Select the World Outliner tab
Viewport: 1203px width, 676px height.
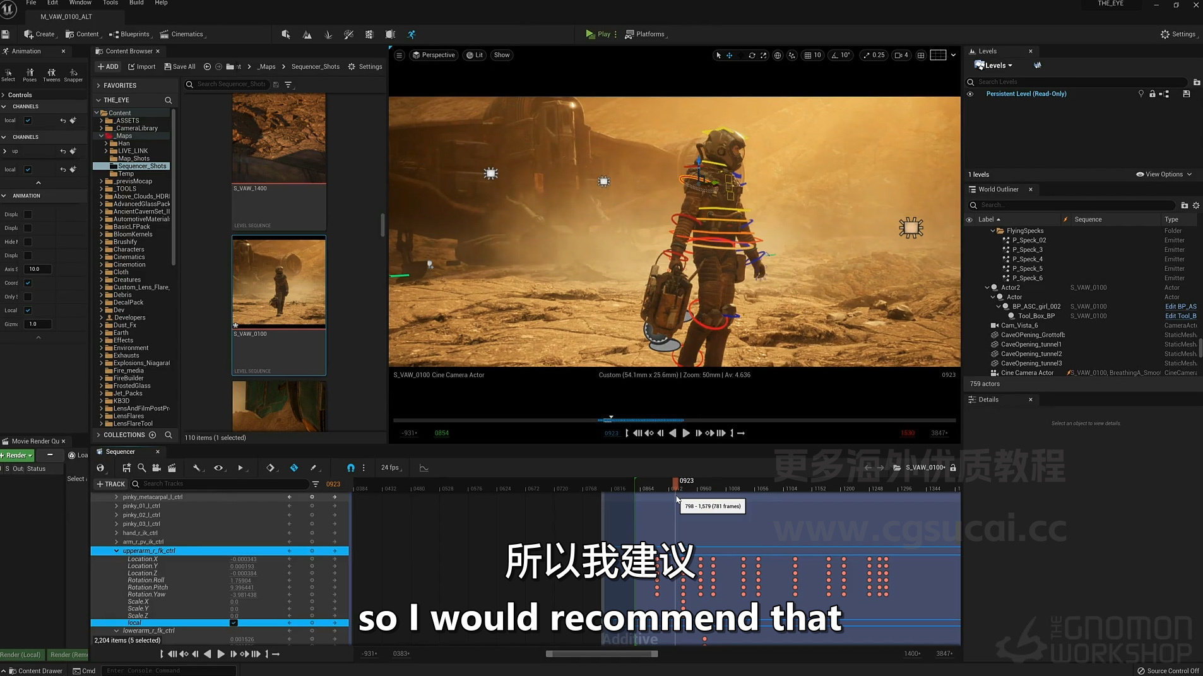(x=998, y=189)
